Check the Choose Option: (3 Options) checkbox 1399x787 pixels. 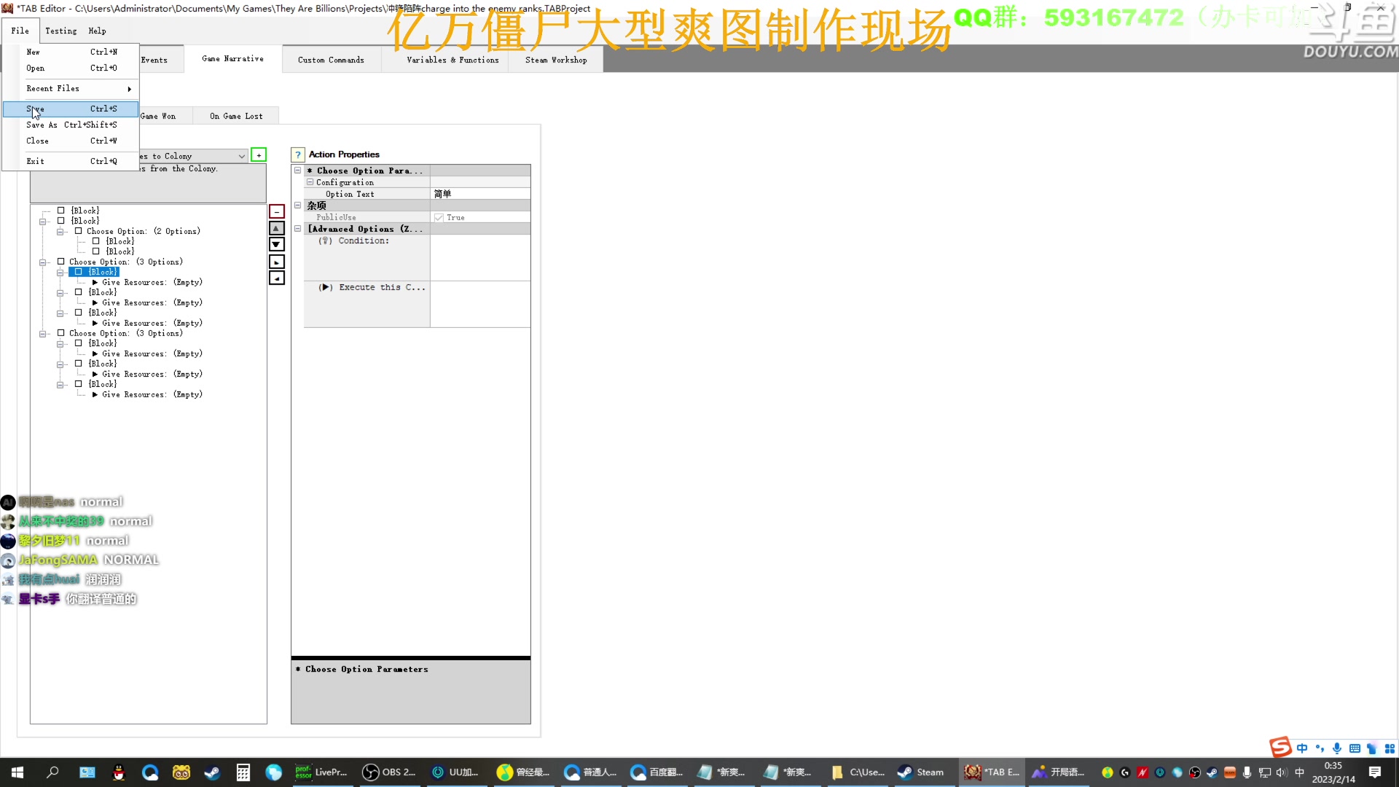(x=62, y=262)
